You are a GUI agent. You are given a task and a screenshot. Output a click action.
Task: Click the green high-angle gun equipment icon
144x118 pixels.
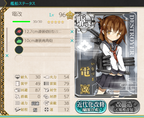(19, 41)
